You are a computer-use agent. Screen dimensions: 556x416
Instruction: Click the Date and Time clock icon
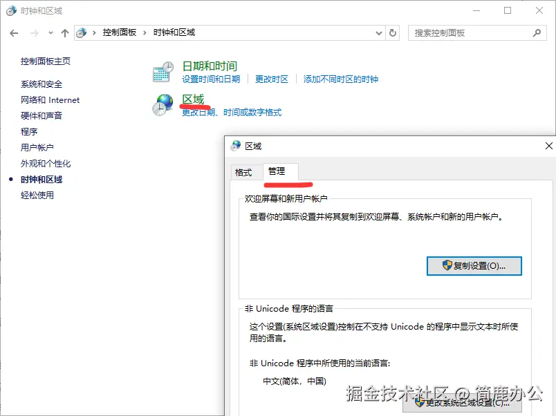[163, 70]
